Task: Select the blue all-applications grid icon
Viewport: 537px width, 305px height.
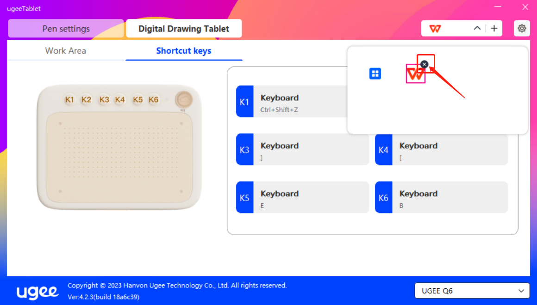Action: (375, 74)
